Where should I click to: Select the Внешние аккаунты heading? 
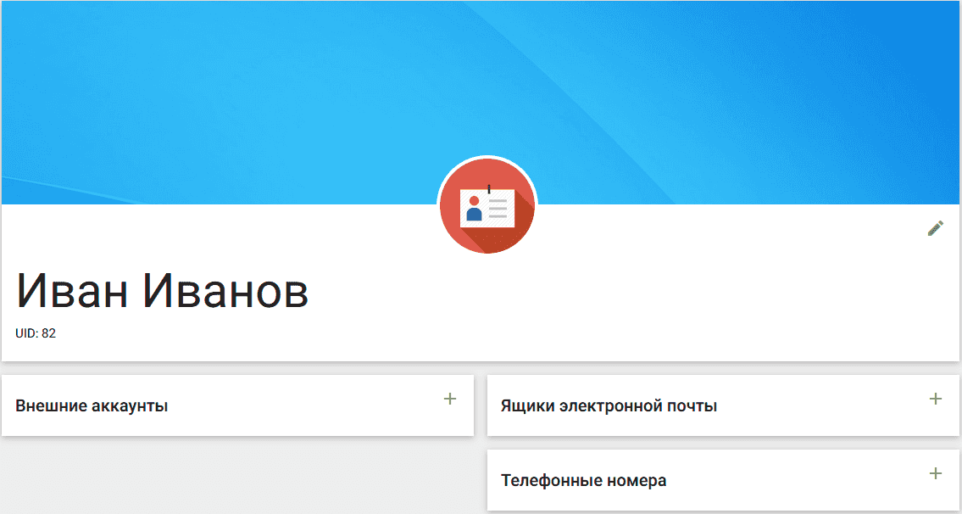[92, 406]
